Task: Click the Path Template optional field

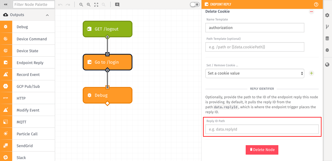Action: pyautogui.click(x=255, y=47)
